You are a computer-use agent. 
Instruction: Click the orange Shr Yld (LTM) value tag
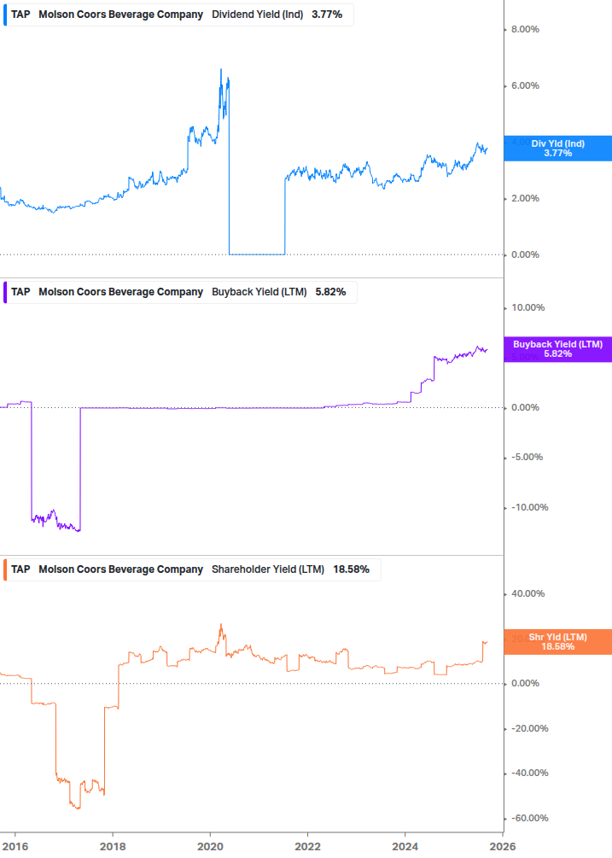pos(557,642)
